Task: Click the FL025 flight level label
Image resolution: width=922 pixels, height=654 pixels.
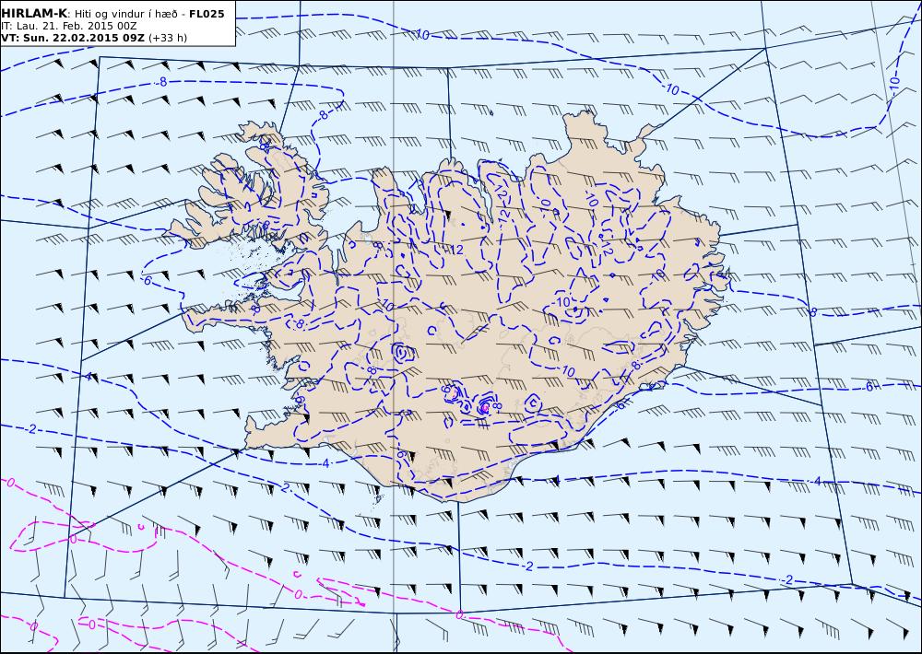Action: pos(207,14)
